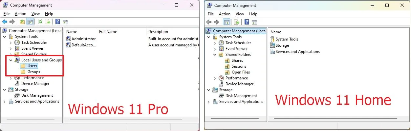Expand Task Scheduler chevron in Pro window

pos(11,42)
